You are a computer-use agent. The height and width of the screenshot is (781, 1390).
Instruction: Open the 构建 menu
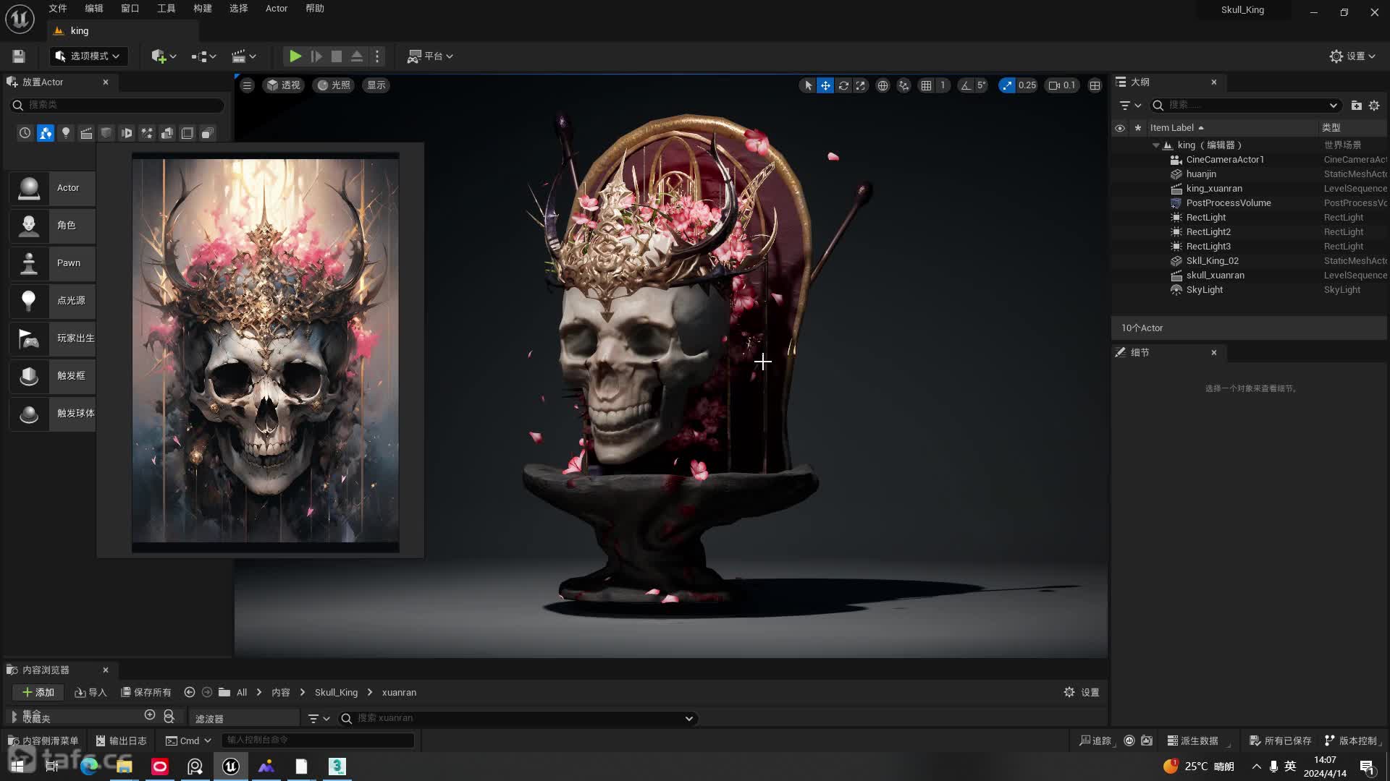[x=203, y=9]
